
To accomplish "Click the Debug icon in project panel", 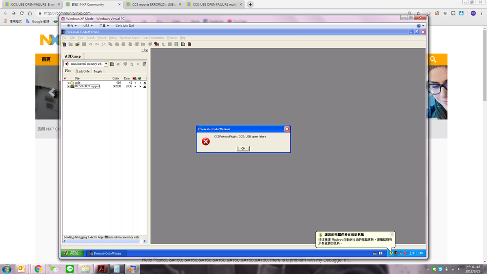I will [x=132, y=64].
